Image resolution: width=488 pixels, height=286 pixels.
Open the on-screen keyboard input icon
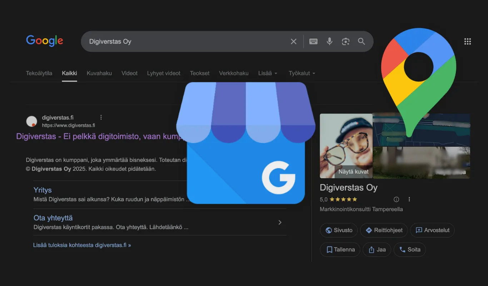pos(313,41)
